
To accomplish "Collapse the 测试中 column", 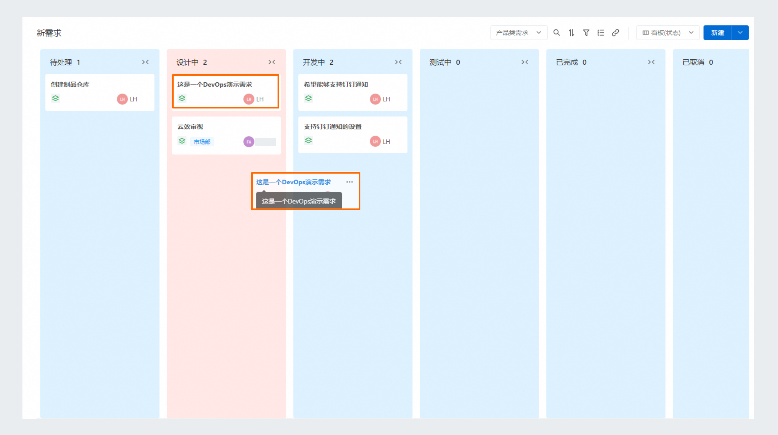I will tap(525, 62).
